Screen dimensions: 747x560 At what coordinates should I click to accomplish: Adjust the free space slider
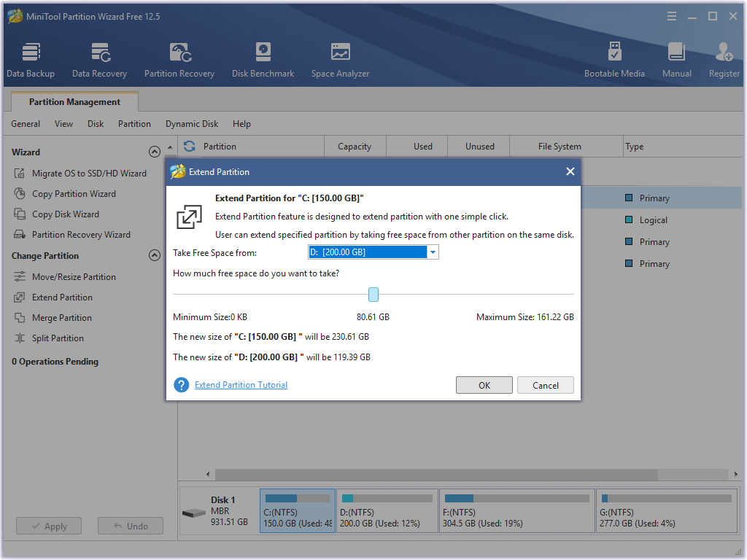pyautogui.click(x=373, y=294)
